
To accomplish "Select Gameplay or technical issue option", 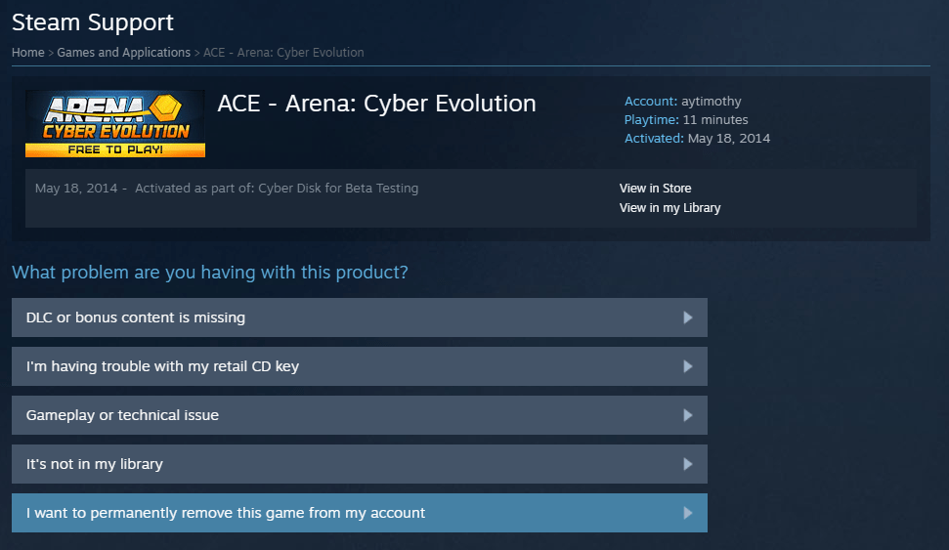I will click(x=360, y=415).
